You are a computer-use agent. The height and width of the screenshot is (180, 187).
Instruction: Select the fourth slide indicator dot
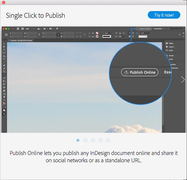point(101,140)
